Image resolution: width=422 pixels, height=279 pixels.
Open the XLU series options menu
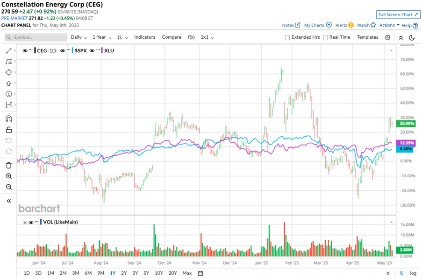click(98, 50)
